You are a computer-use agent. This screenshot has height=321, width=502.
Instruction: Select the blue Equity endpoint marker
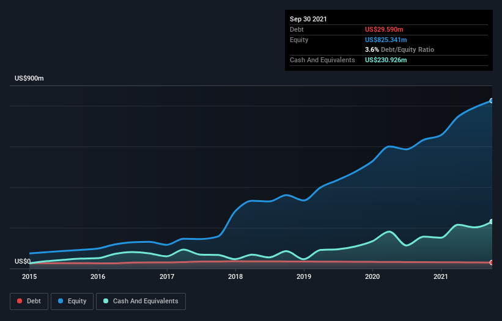tap(492, 101)
